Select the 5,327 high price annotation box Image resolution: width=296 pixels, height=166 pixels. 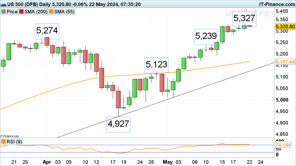pos(244,19)
